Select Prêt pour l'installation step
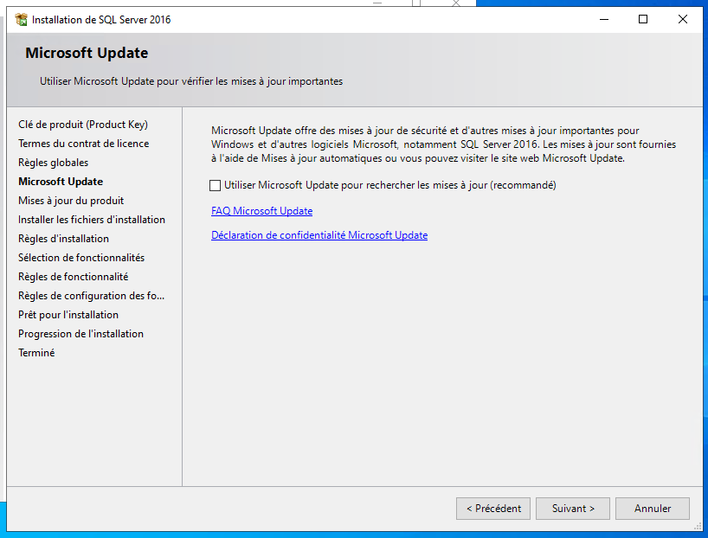Screen dimensions: 708x538 68,315
